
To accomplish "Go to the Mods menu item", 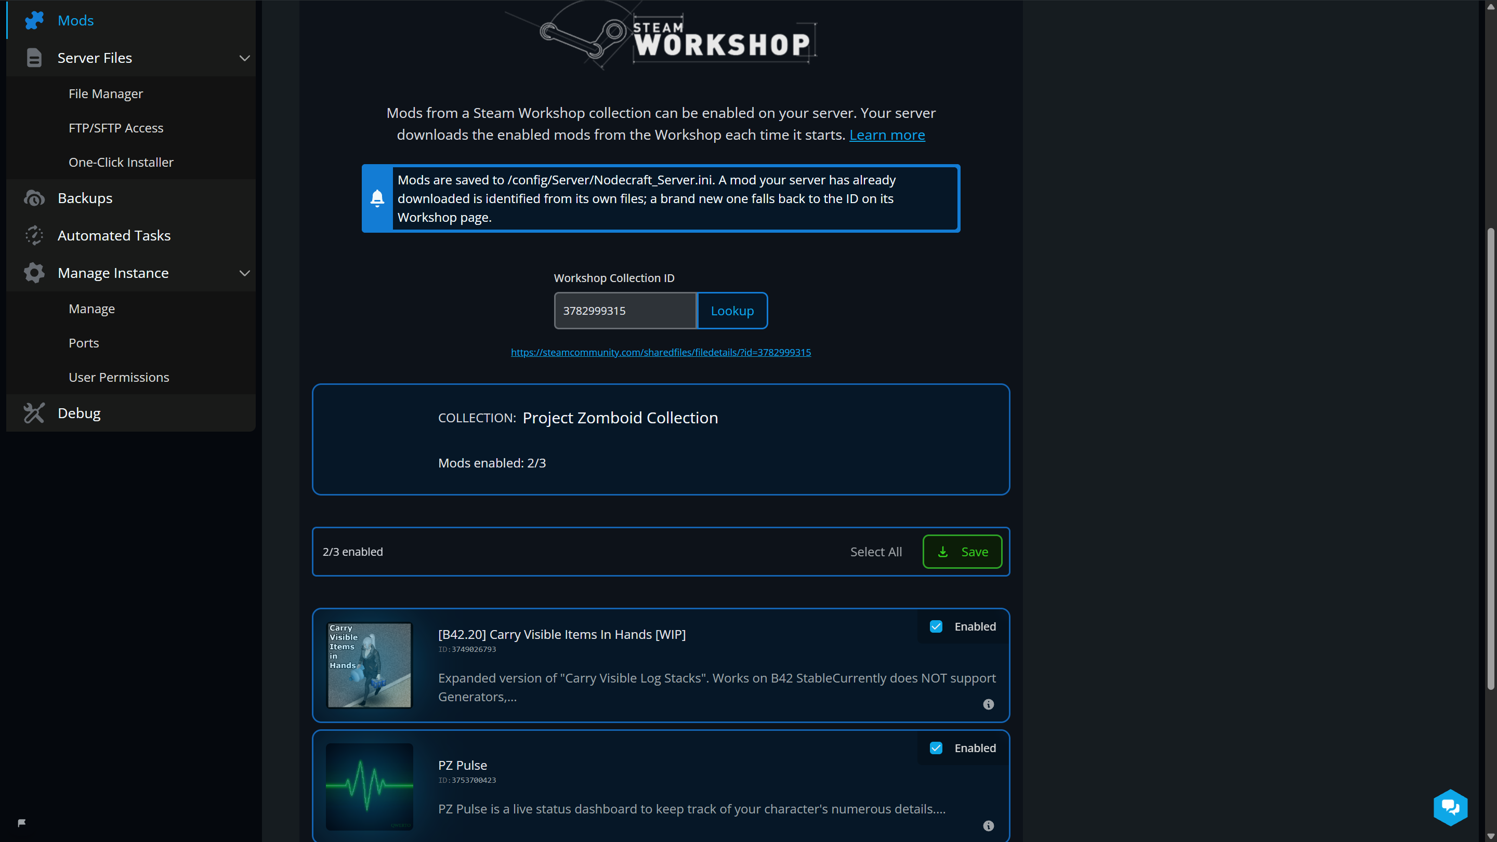I will [x=75, y=20].
